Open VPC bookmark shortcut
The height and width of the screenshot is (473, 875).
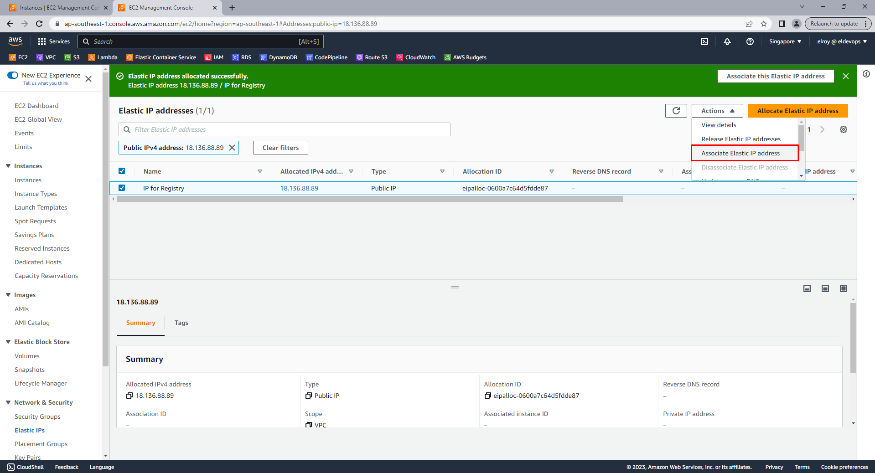[46, 57]
